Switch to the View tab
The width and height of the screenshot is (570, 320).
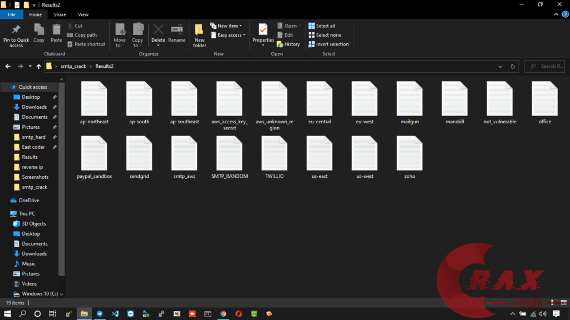pyautogui.click(x=83, y=14)
